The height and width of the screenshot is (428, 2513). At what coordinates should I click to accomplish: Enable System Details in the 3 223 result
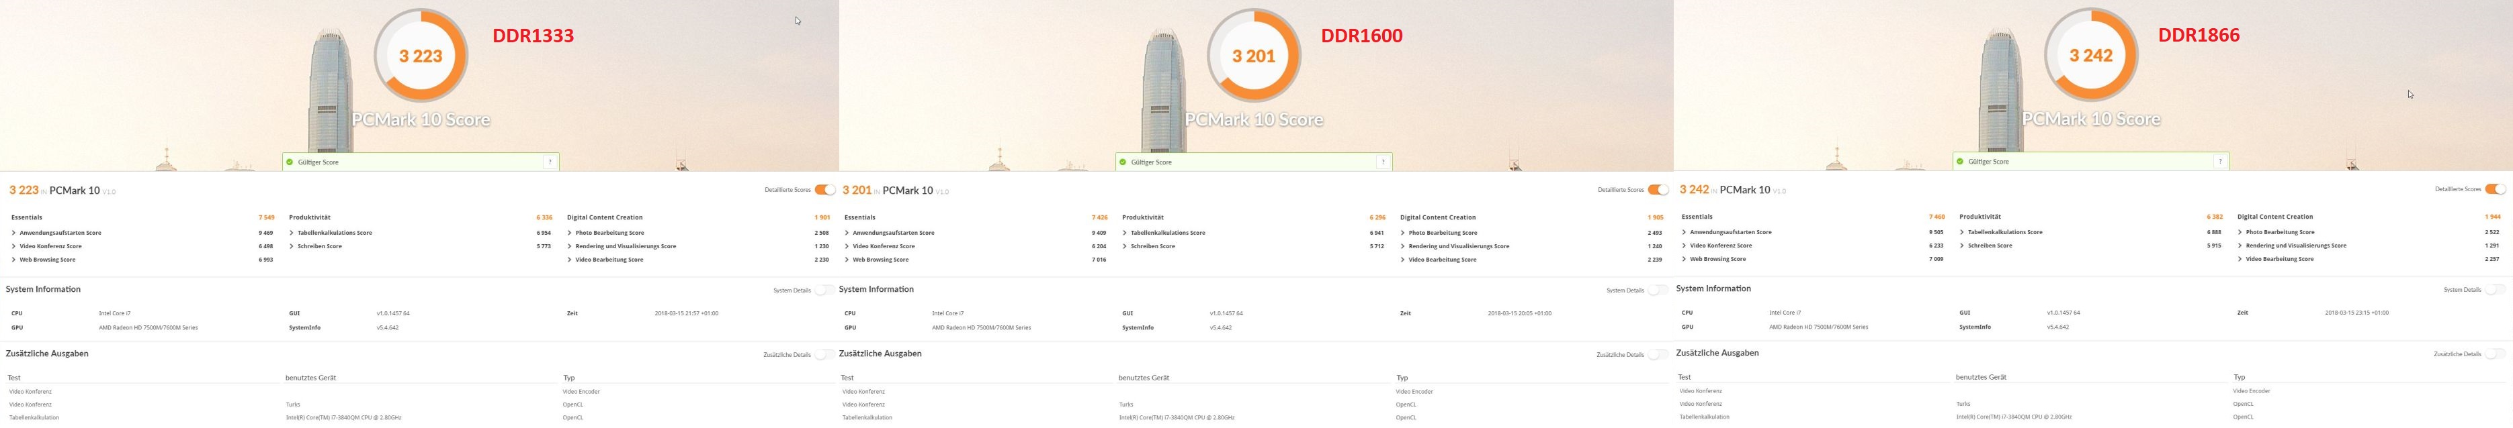[x=824, y=290]
